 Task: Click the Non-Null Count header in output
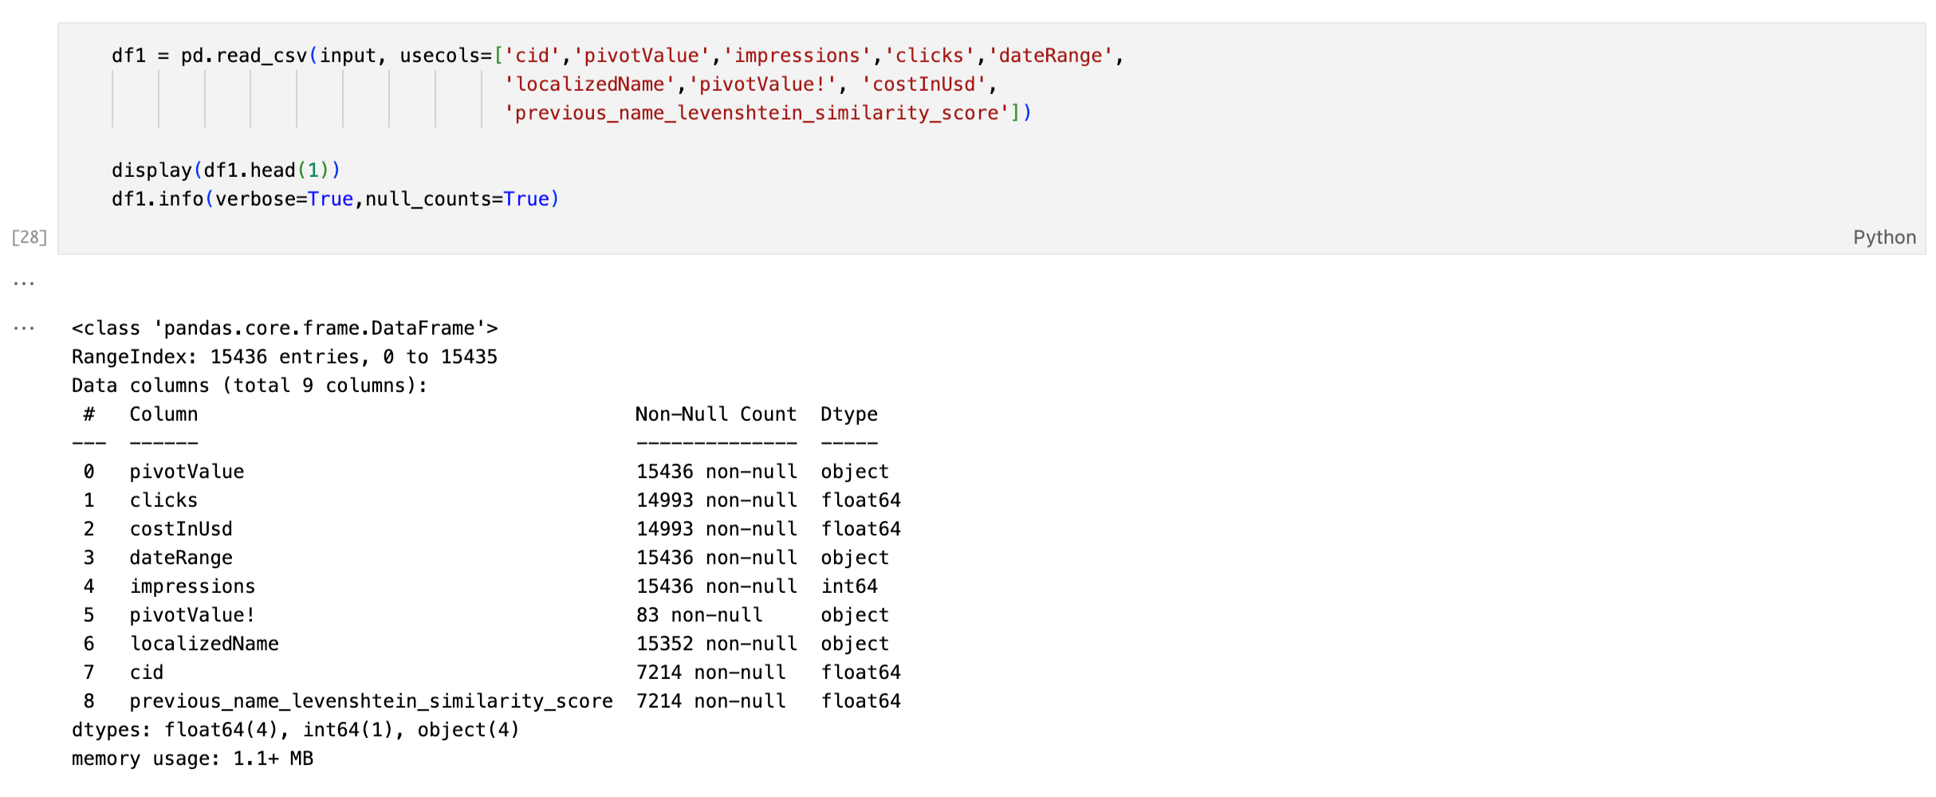[x=715, y=414]
